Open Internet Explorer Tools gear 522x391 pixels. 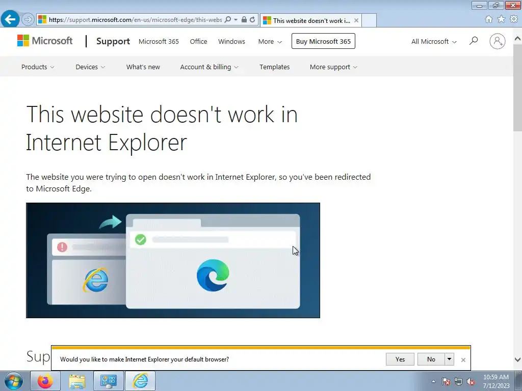click(514, 19)
